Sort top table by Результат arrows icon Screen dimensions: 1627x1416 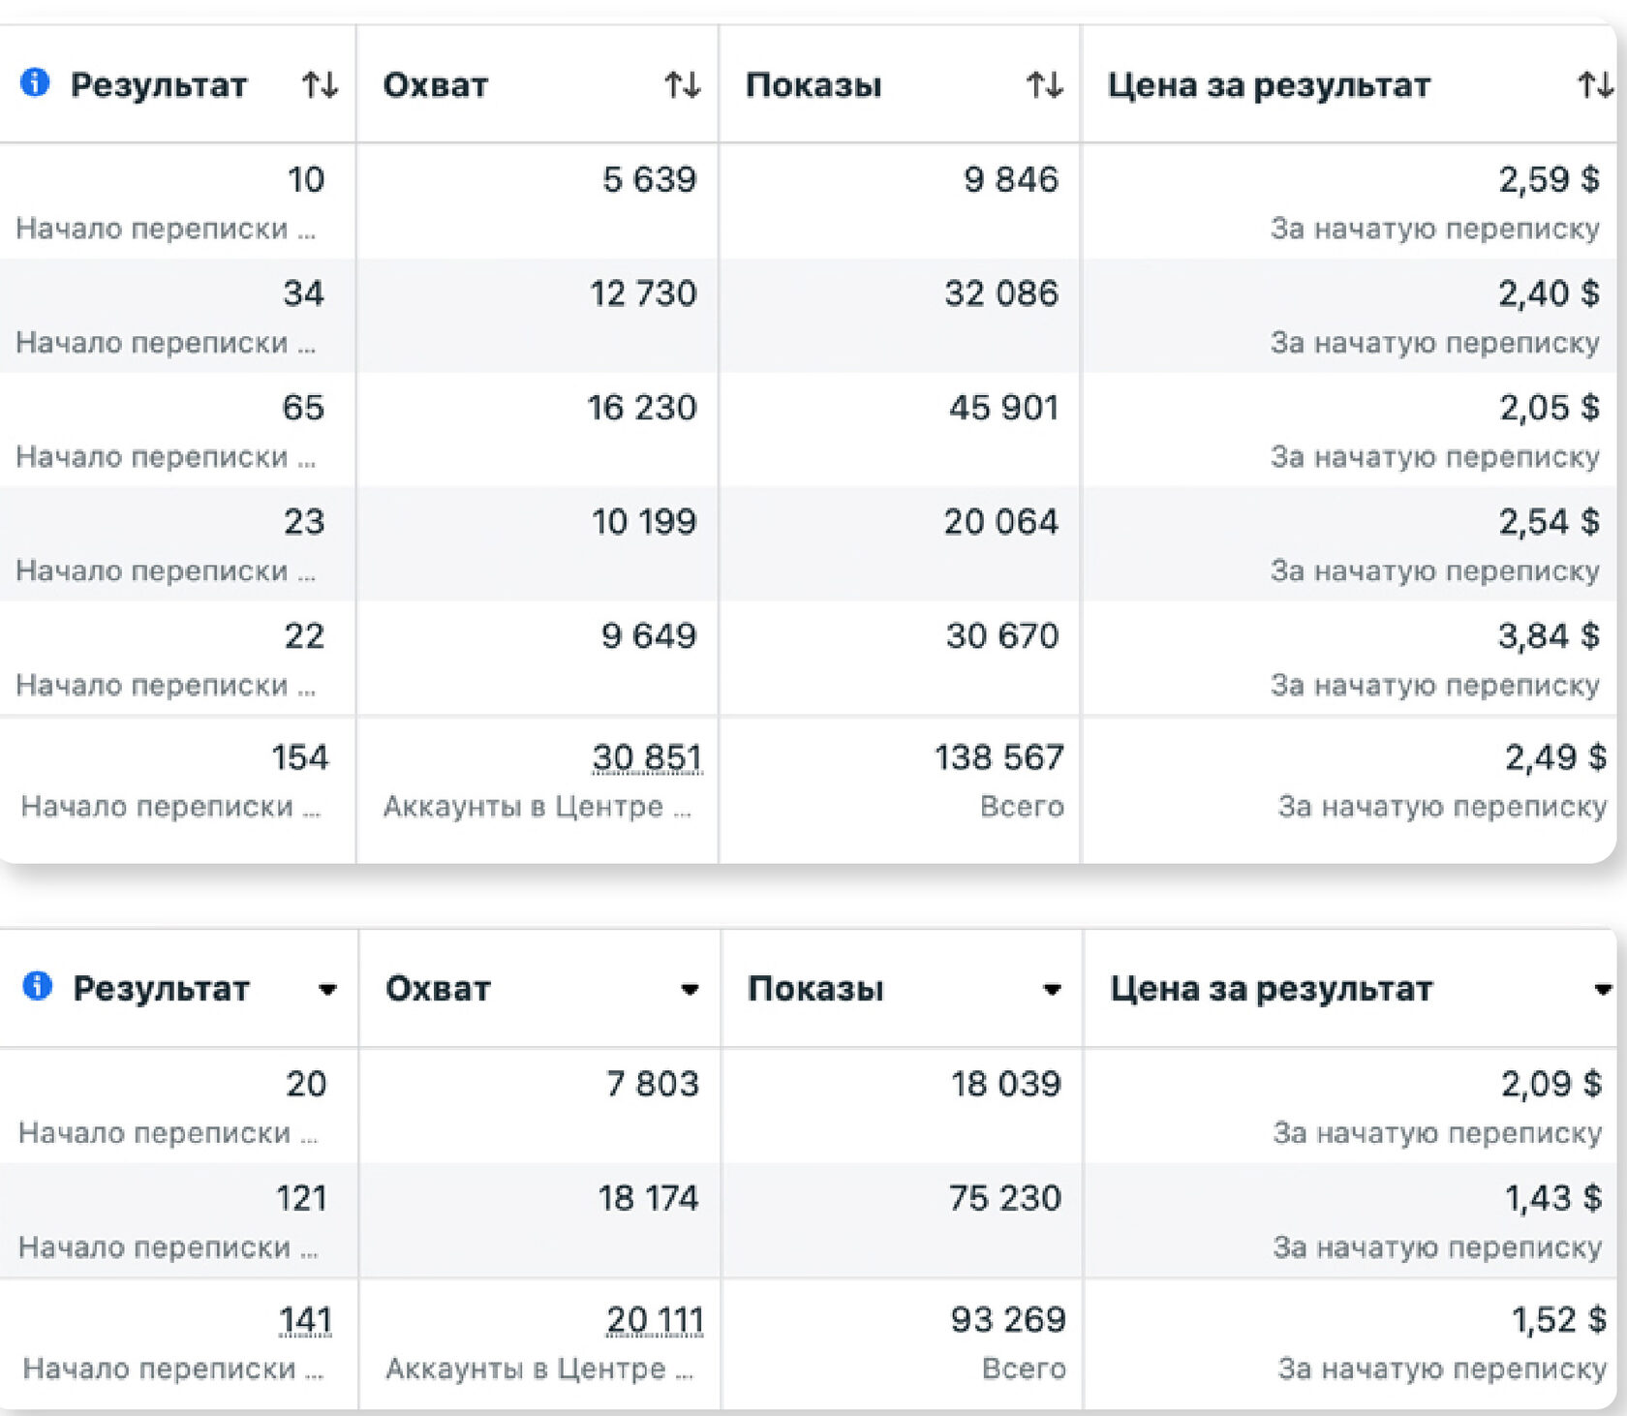pos(320,85)
